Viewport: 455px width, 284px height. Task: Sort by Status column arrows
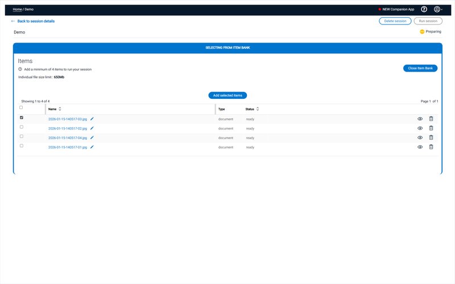(x=257, y=109)
